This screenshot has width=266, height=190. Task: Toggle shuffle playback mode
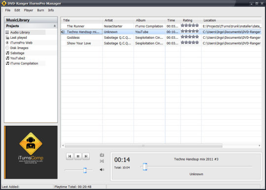[102, 161]
